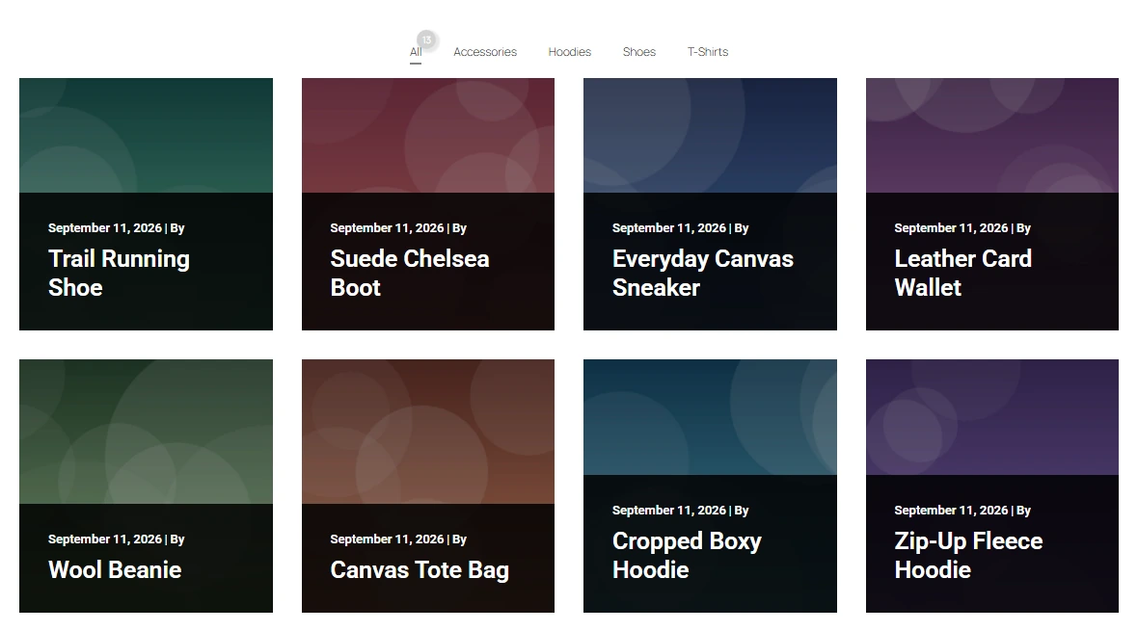Open the Cropped Boxy Hoodie title

pyautogui.click(x=687, y=556)
